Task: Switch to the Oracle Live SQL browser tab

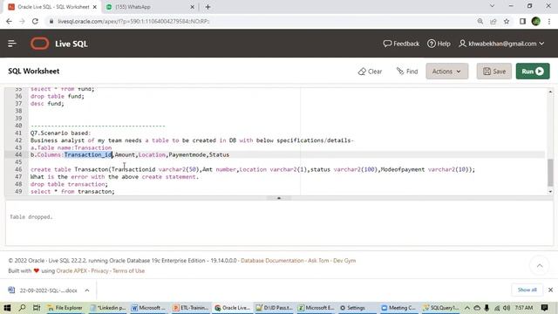Action: tap(53, 7)
